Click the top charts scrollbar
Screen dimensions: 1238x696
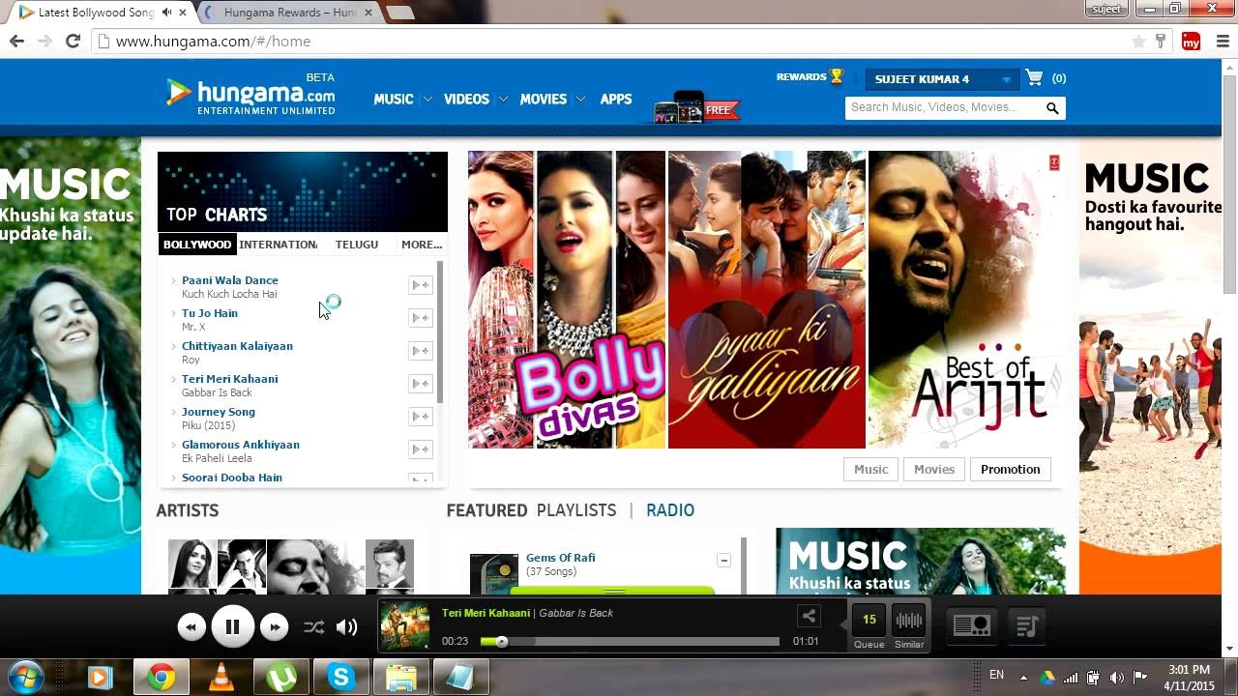point(440,332)
